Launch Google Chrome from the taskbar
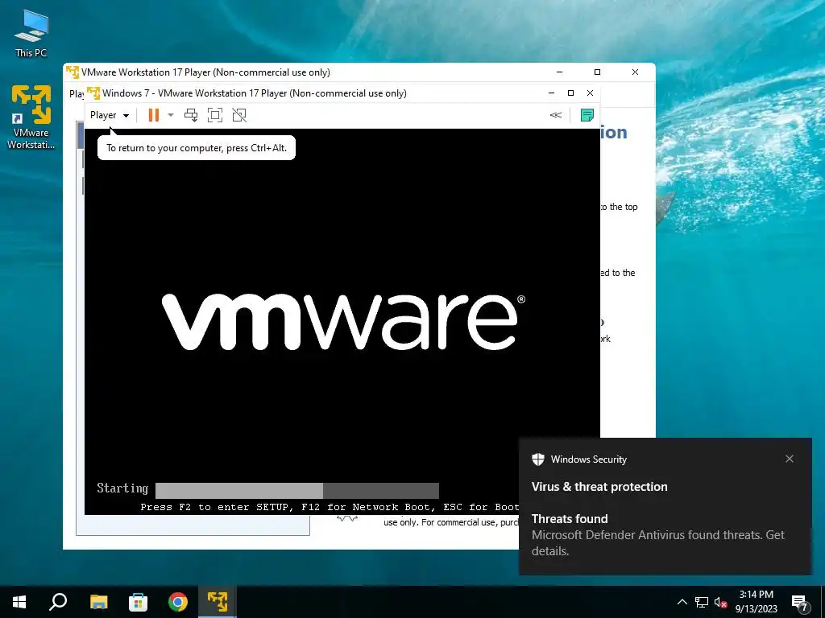This screenshot has height=618, width=825. point(178,602)
